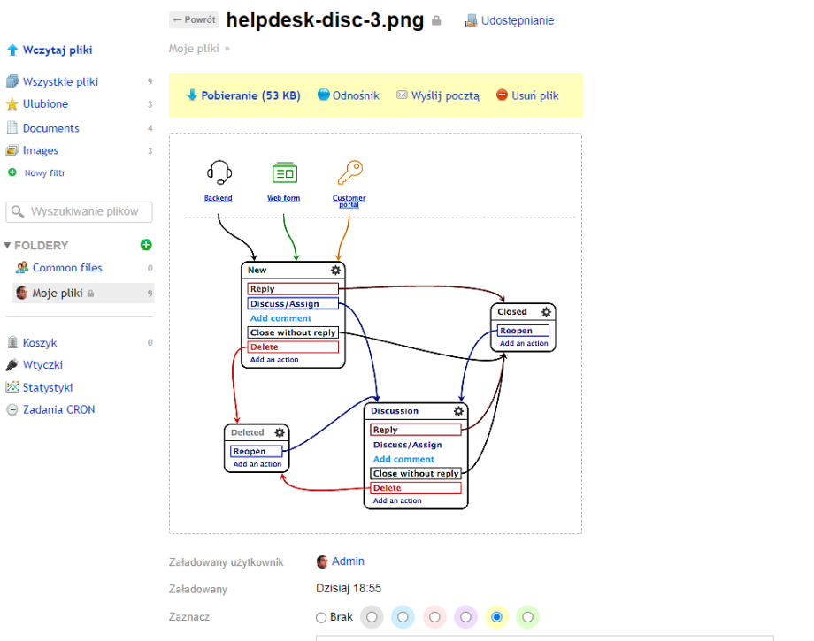The height and width of the screenshot is (641, 814).
Task: Click the green add folder plus icon
Action: pos(146,245)
